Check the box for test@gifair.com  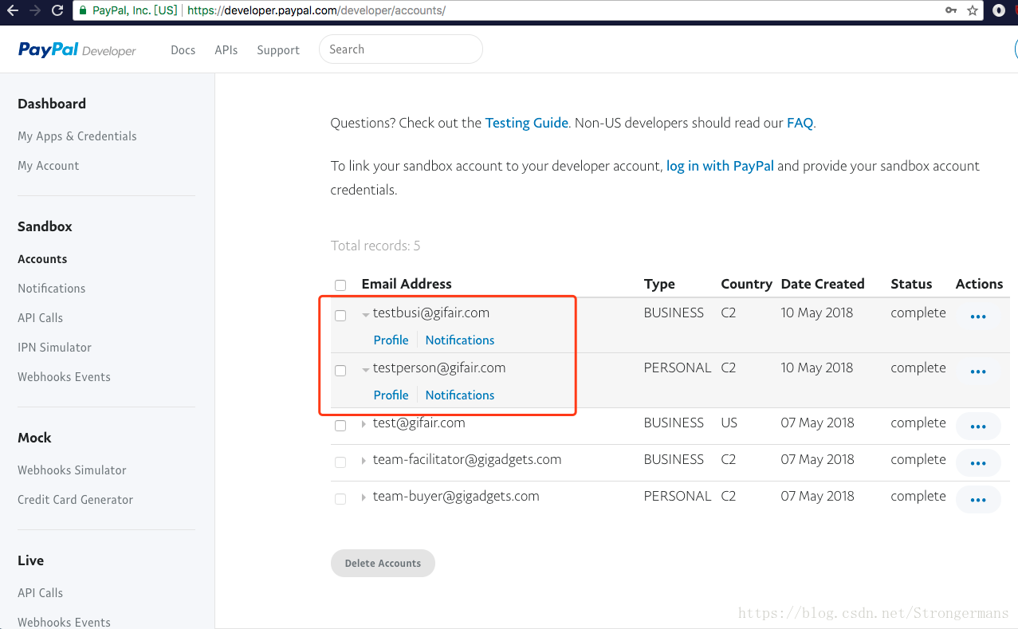(x=340, y=426)
